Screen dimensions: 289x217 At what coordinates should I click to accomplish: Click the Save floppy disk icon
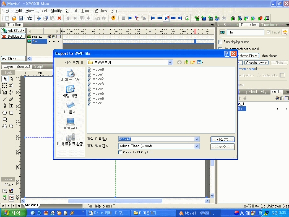coord(21,18)
